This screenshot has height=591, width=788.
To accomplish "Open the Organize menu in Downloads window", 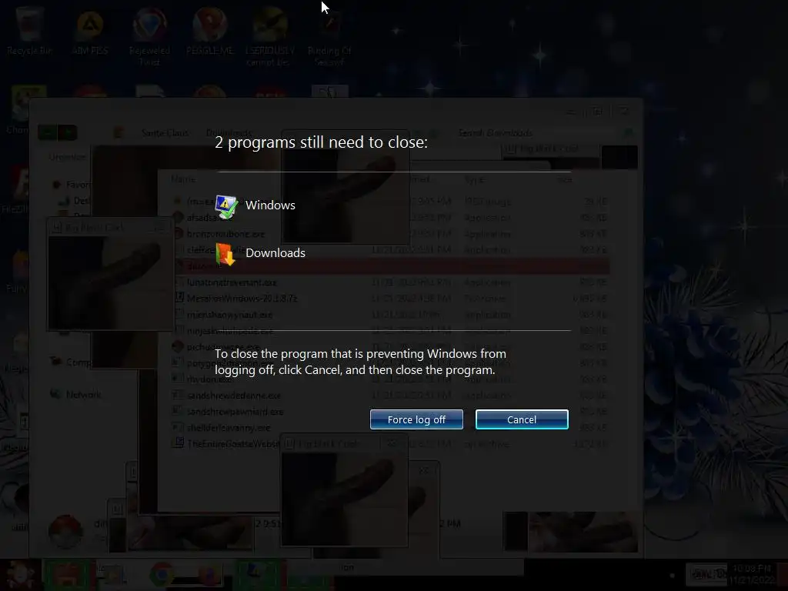I will [67, 157].
